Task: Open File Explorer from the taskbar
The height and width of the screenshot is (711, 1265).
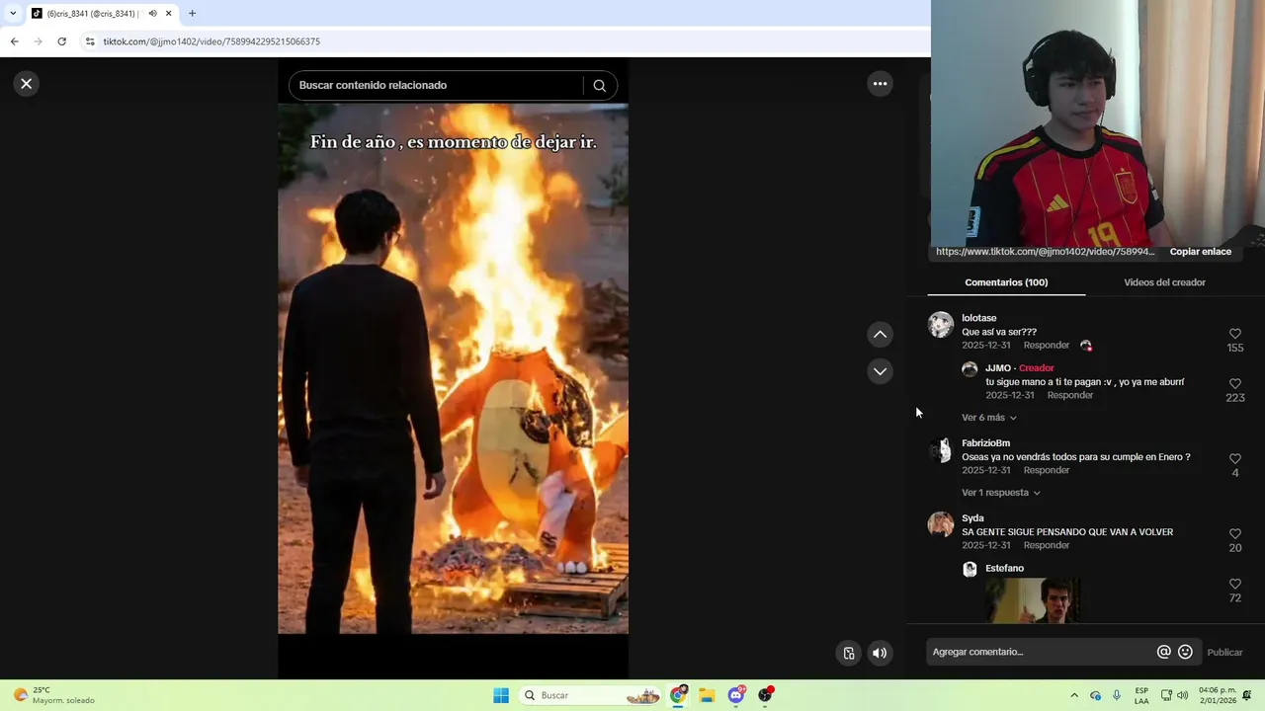Action: (707, 695)
